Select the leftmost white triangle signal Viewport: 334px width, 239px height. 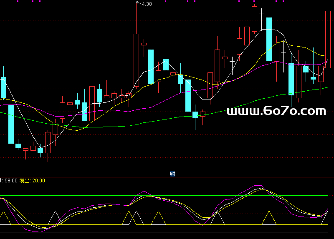pyautogui.click(x=55, y=218)
